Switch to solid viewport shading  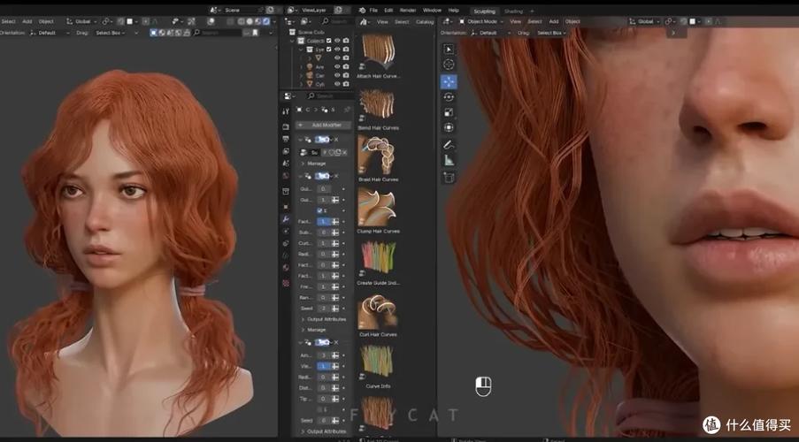(250, 21)
